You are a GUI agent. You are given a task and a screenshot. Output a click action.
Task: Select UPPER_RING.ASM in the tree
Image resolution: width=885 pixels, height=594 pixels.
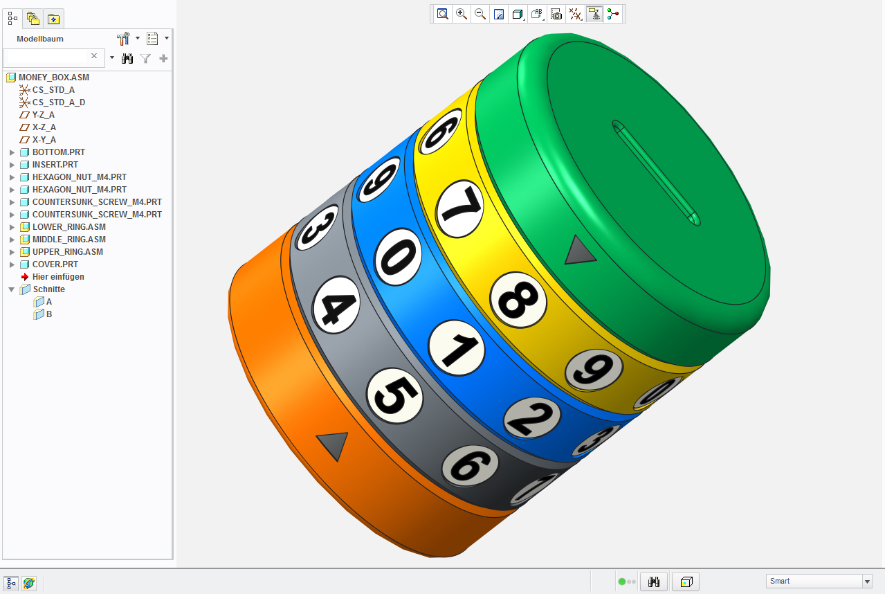tap(67, 252)
